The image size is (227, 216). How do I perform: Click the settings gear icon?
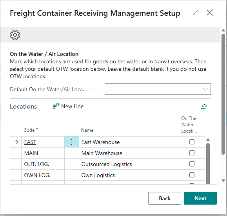pos(15,35)
